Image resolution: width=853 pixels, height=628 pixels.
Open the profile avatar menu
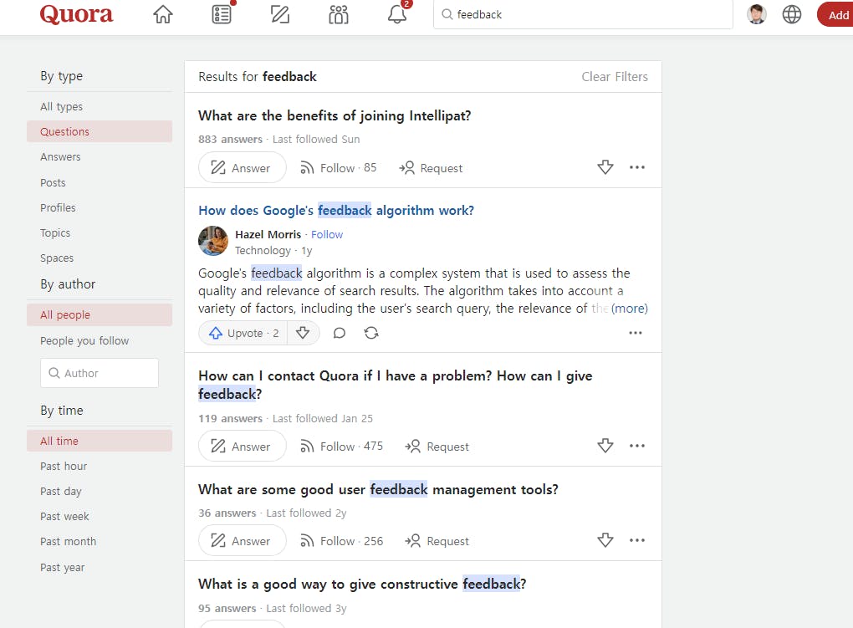[x=756, y=14]
